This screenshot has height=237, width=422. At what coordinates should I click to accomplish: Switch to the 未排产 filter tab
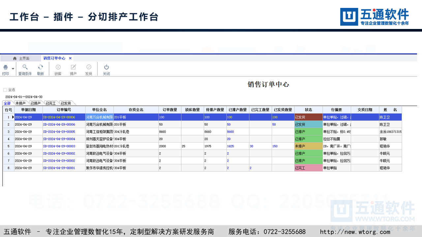pyautogui.click(x=20, y=103)
